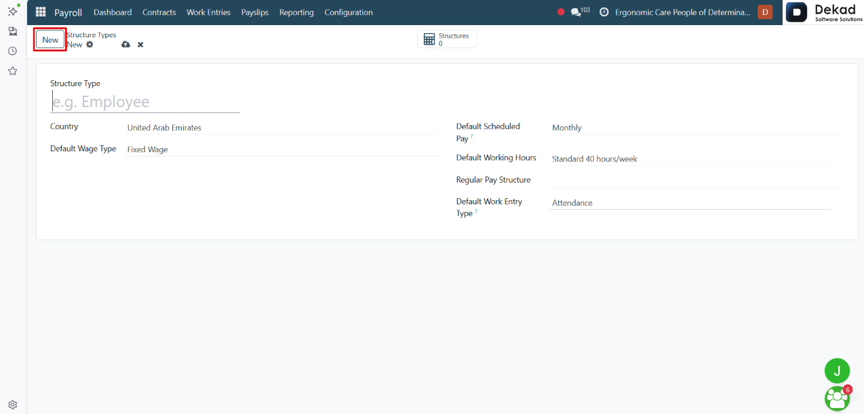This screenshot has height=414, width=864.
Task: Open the sparkle AI icon in left sidebar
Action: 13,11
